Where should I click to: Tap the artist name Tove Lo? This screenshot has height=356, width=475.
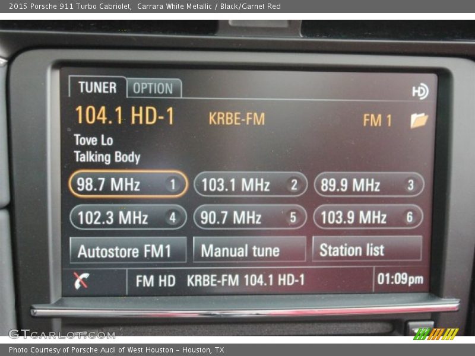(94, 140)
